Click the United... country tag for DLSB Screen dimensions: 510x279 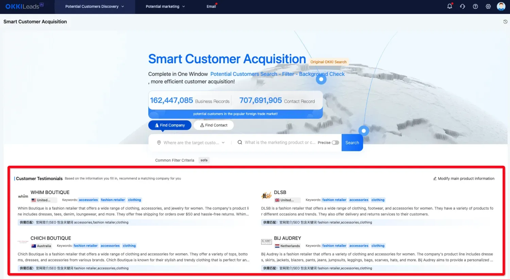(x=287, y=200)
